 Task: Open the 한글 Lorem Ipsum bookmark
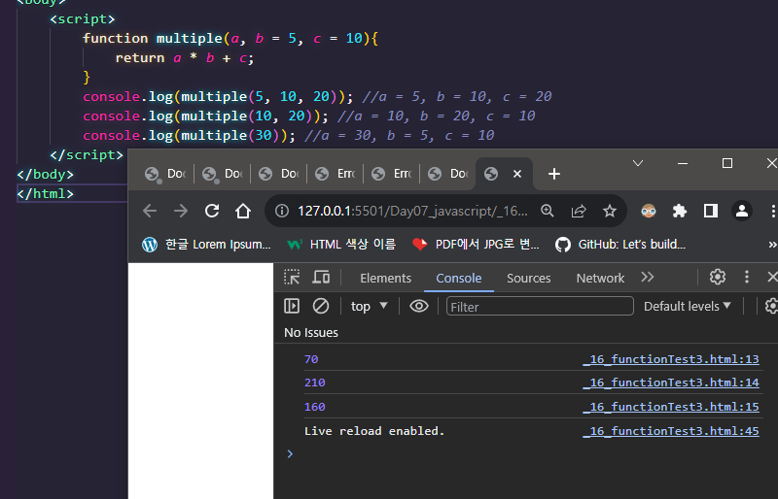206,245
